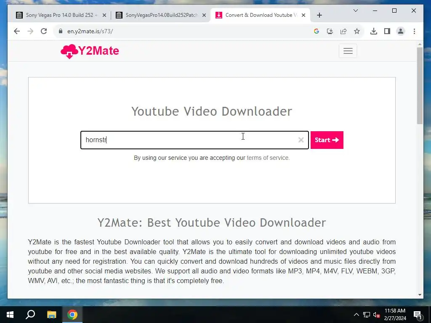Open the network status tray icon

click(367, 315)
